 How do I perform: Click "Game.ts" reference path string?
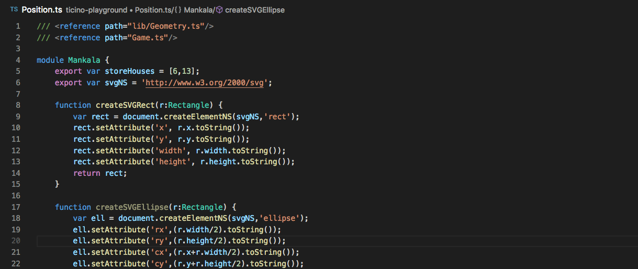click(x=148, y=38)
